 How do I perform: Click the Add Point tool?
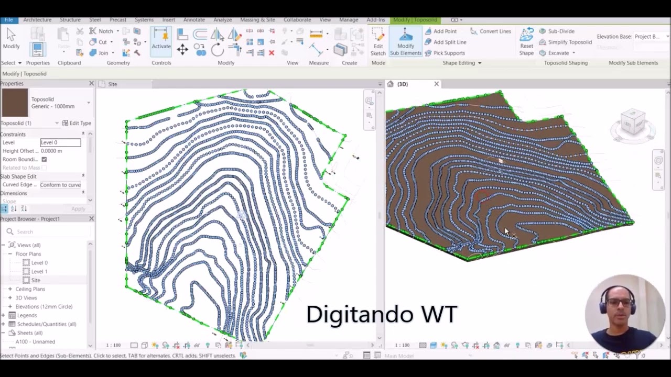(x=440, y=31)
